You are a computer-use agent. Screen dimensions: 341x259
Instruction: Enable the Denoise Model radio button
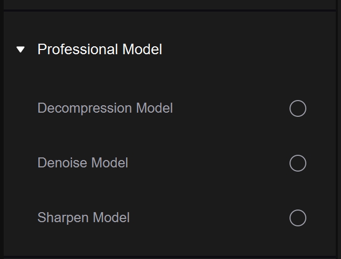click(x=297, y=163)
